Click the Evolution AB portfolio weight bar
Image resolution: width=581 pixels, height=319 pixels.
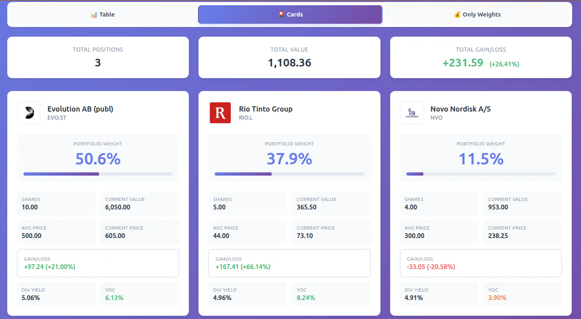click(98, 174)
